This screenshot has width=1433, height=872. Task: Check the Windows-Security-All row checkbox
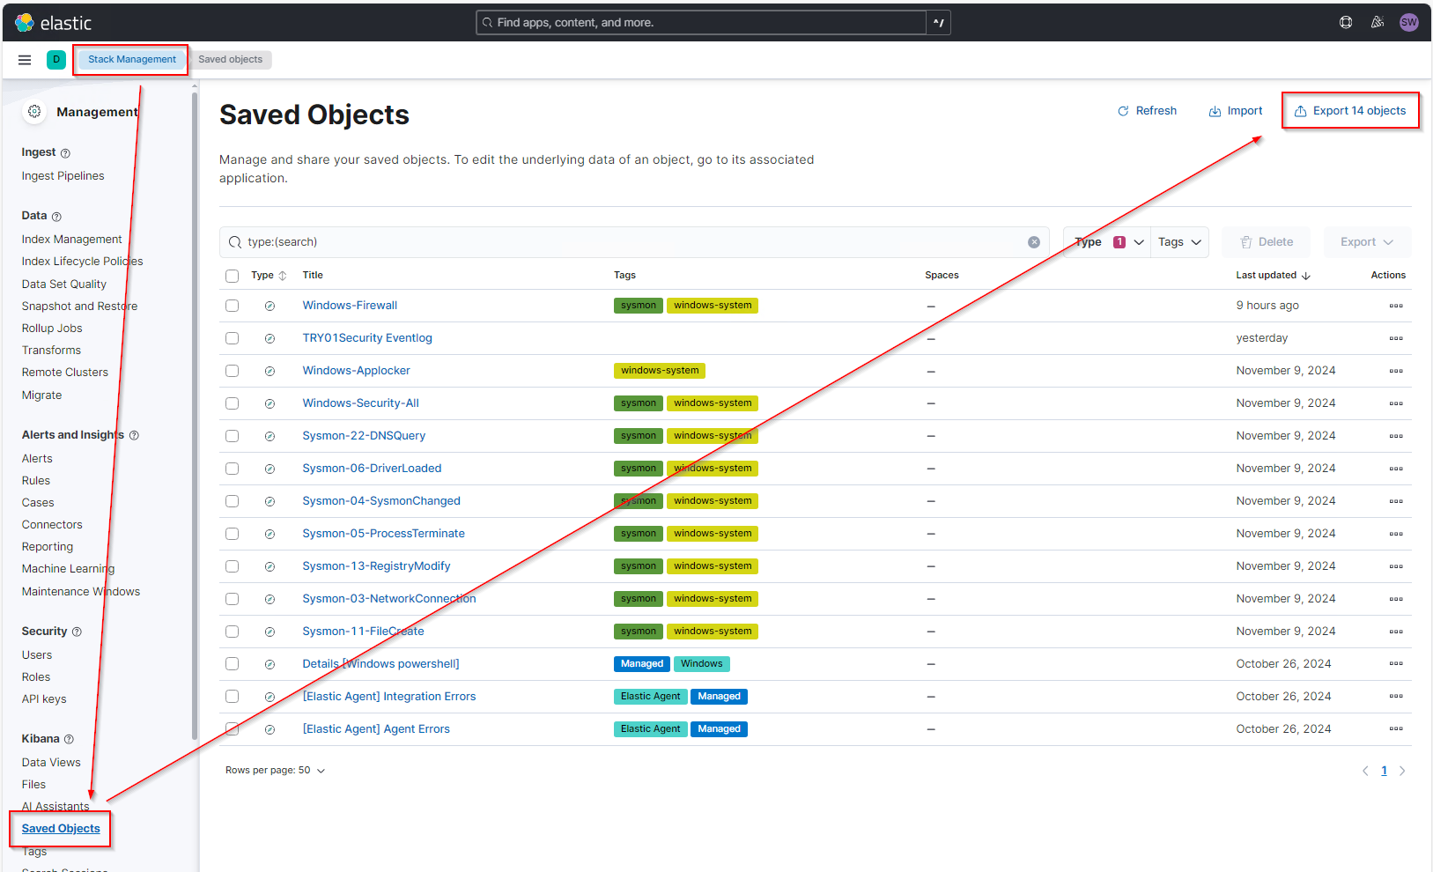[232, 403]
